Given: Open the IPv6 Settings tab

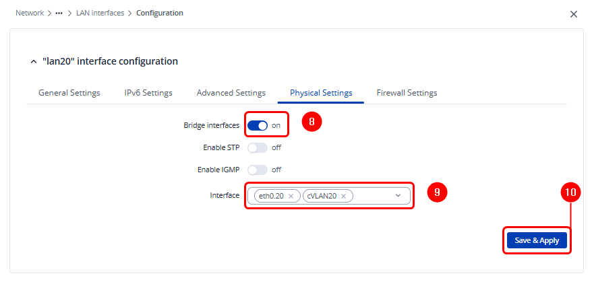Looking at the screenshot, I should 148,93.
